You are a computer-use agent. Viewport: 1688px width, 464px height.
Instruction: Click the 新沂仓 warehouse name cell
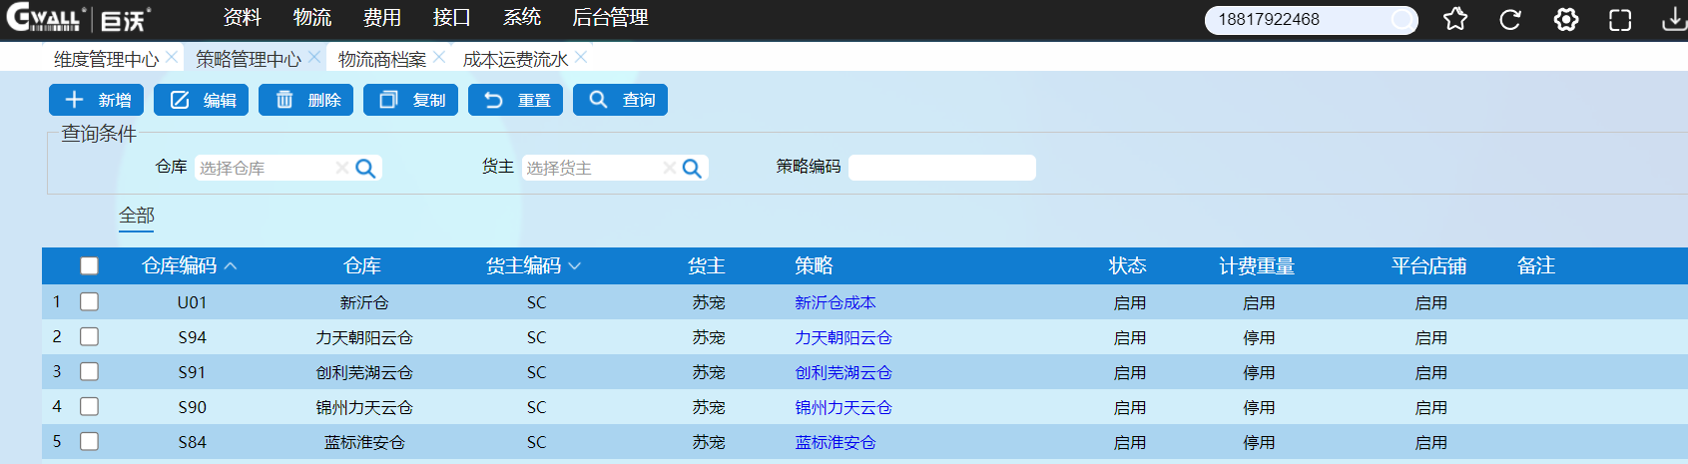(x=363, y=302)
